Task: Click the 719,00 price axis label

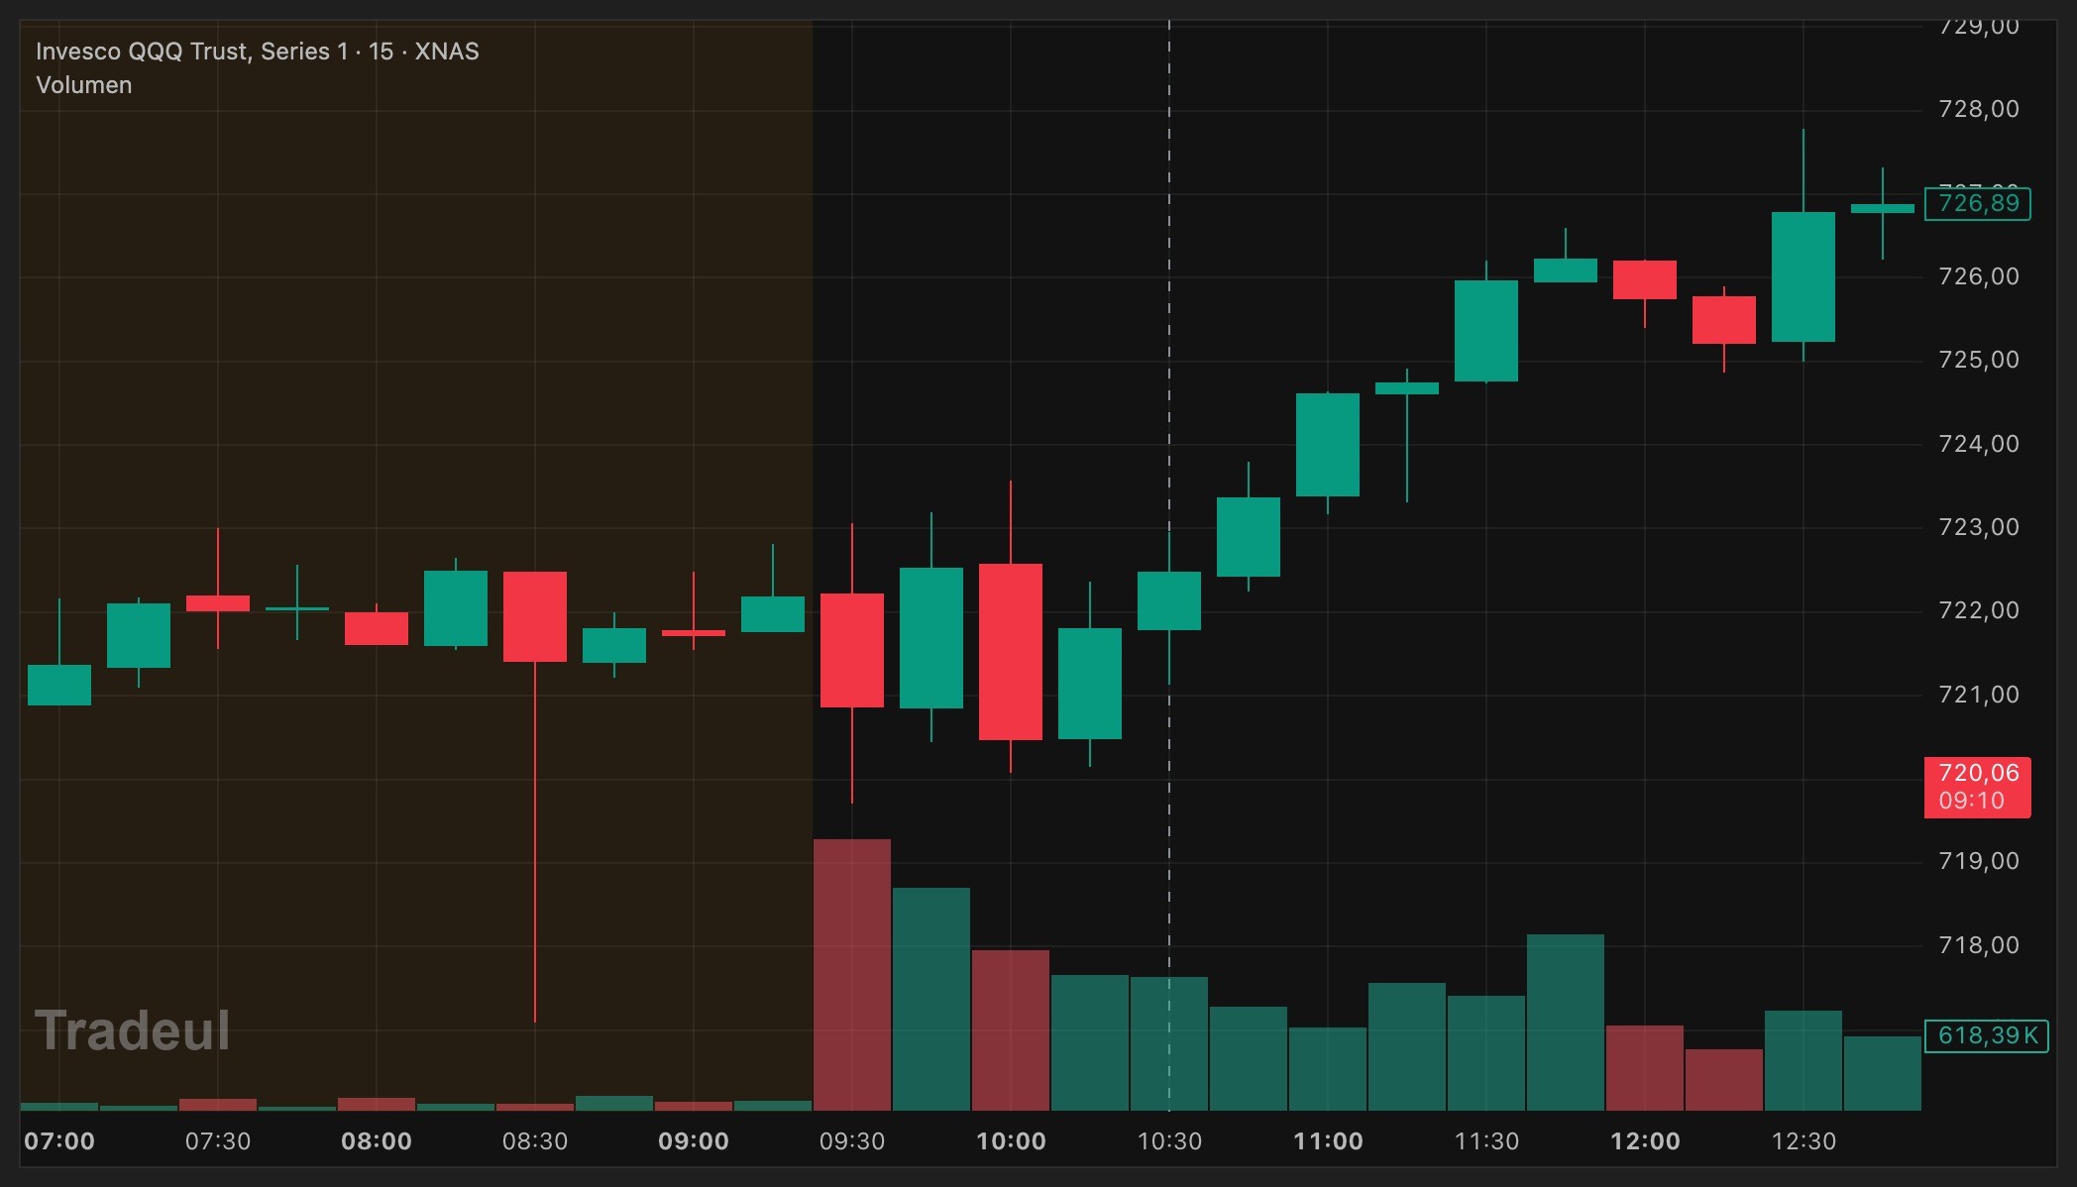Action: coord(1978,861)
